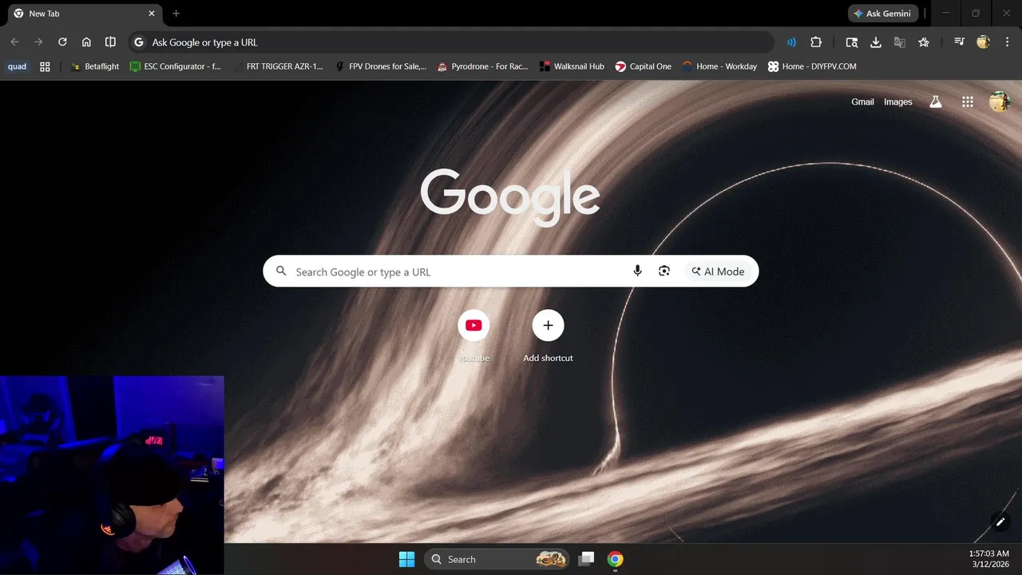Image resolution: width=1022 pixels, height=575 pixels.
Task: Reload the current page
Action: tap(62, 42)
